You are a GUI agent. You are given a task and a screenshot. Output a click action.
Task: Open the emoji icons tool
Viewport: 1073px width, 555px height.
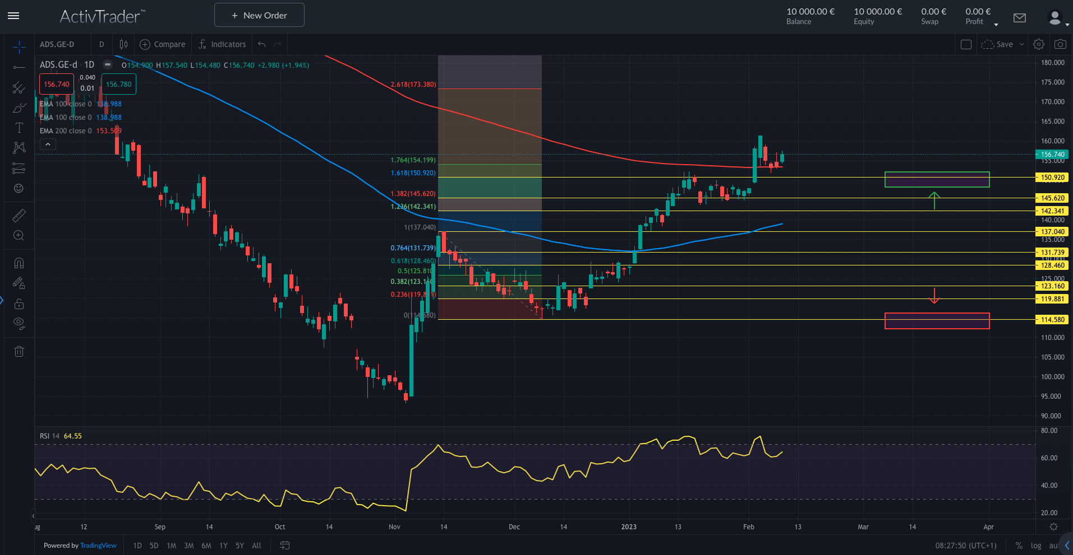[x=19, y=188]
